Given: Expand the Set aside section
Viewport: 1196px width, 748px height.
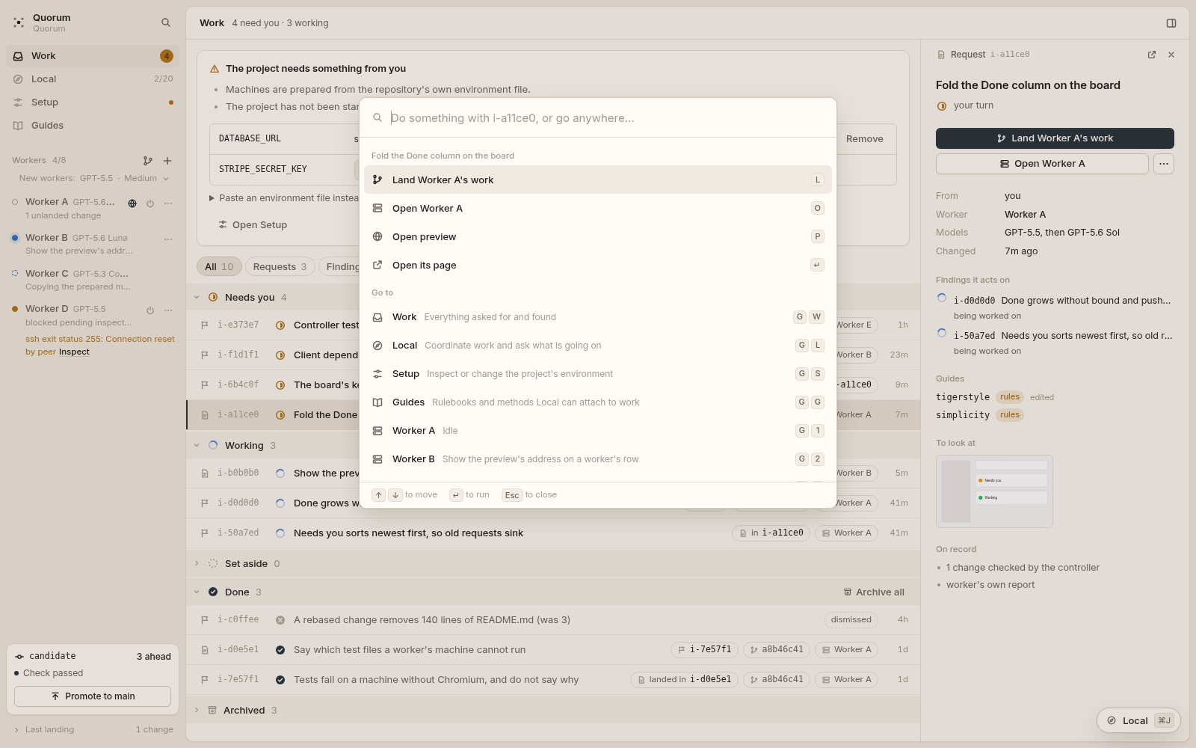Looking at the screenshot, I should (x=197, y=564).
